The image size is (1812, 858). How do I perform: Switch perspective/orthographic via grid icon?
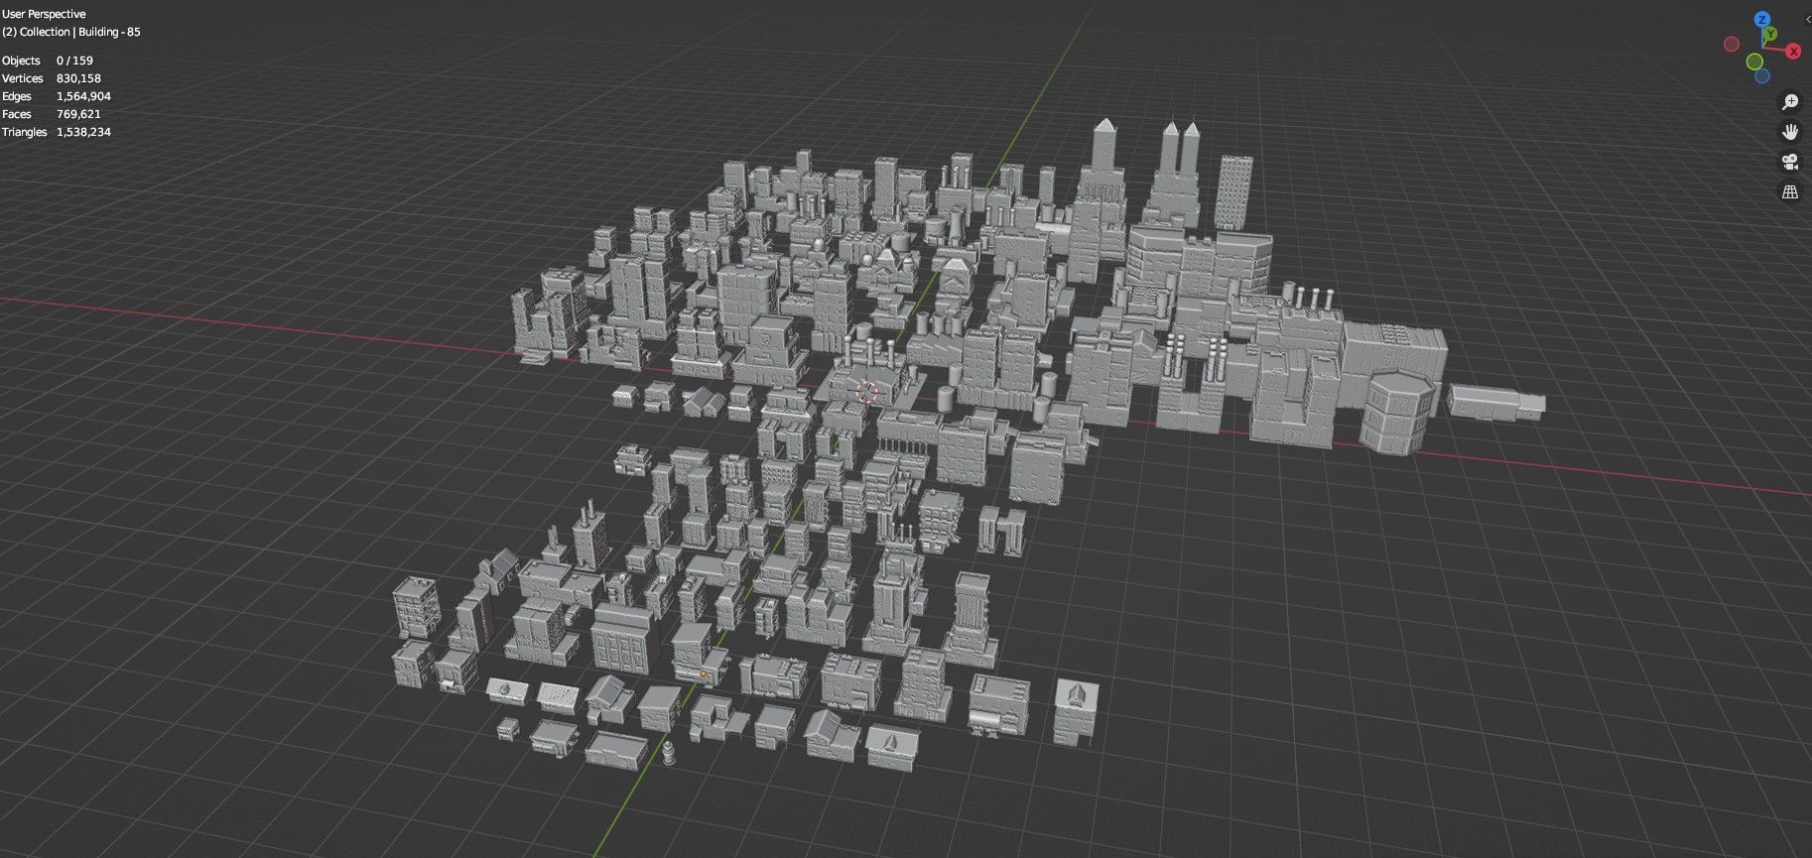tap(1790, 191)
